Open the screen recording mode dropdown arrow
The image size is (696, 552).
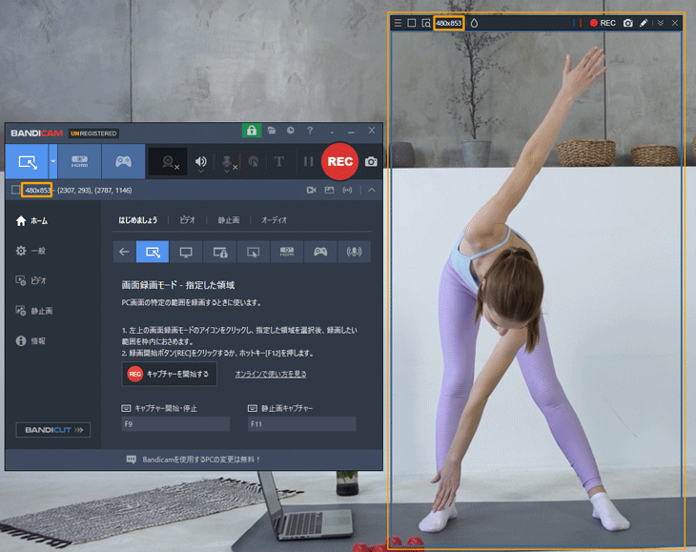coord(53,161)
